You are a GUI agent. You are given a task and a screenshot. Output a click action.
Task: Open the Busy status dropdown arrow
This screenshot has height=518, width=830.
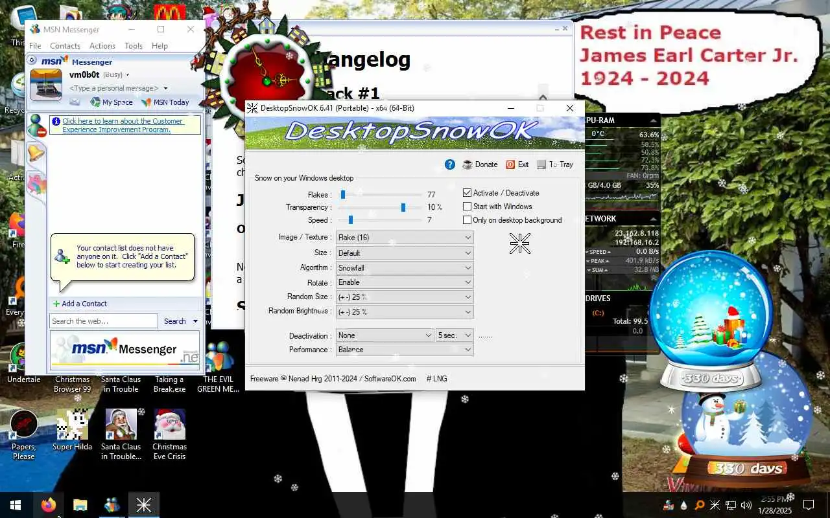(128, 75)
